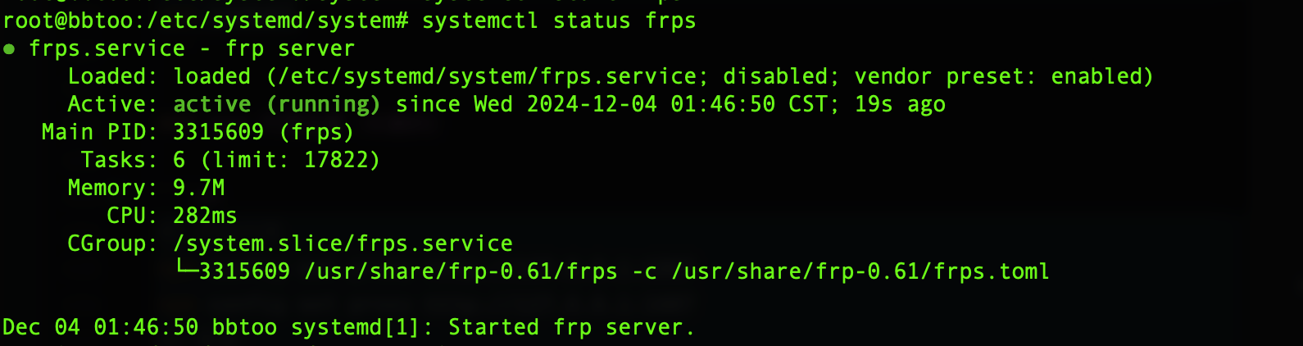The width and height of the screenshot is (1303, 346).
Task: Click the /etc/systemd/system/frps.service path
Action: (x=488, y=77)
